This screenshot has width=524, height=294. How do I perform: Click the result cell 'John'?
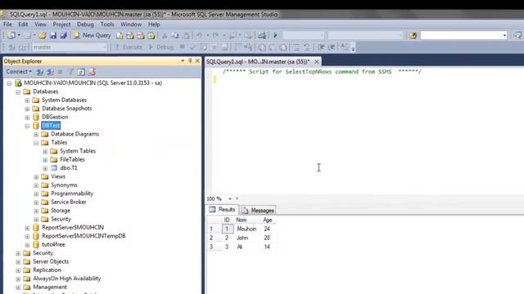(242, 238)
